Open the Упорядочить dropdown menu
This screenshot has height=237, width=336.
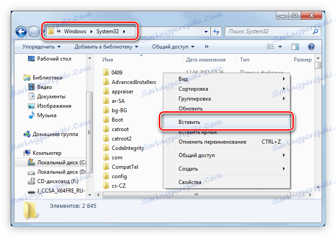[x=42, y=47]
